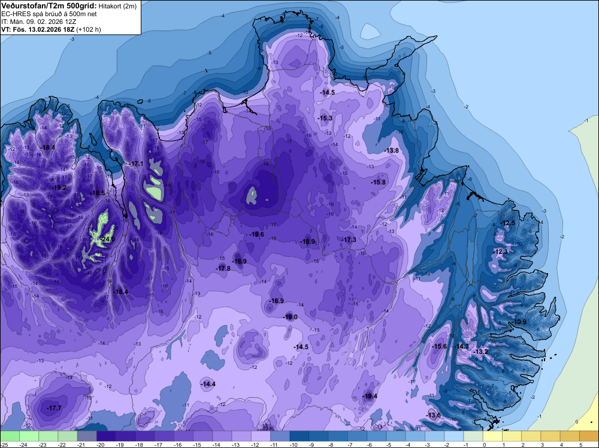Pick the -17.7 temperature label
599x448 pixels.
[55, 408]
